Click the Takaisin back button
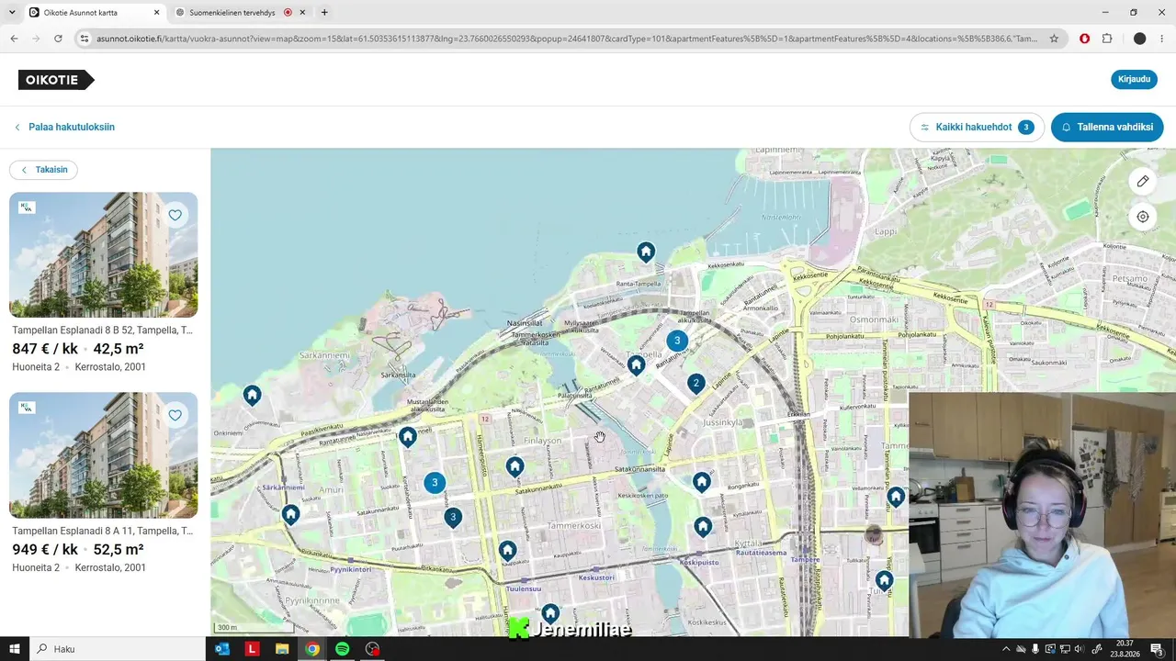This screenshot has height=661, width=1176. (43, 170)
